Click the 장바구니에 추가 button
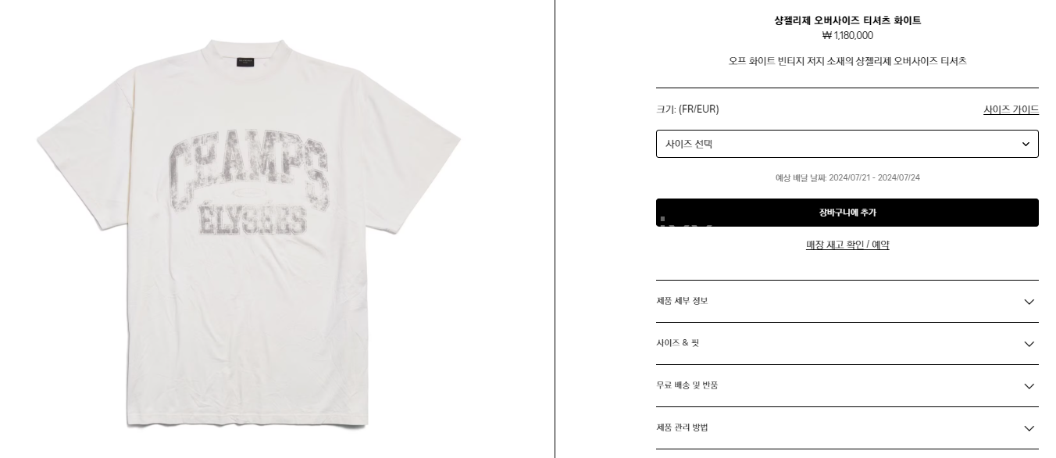Screen dimensions: 1056x458 (x=847, y=213)
